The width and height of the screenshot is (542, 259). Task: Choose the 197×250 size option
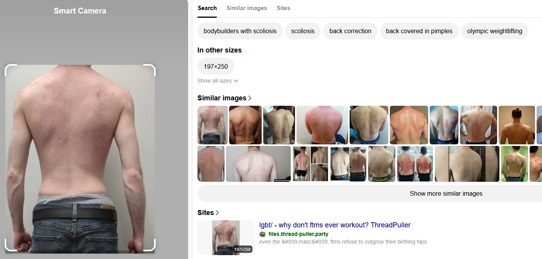216,66
